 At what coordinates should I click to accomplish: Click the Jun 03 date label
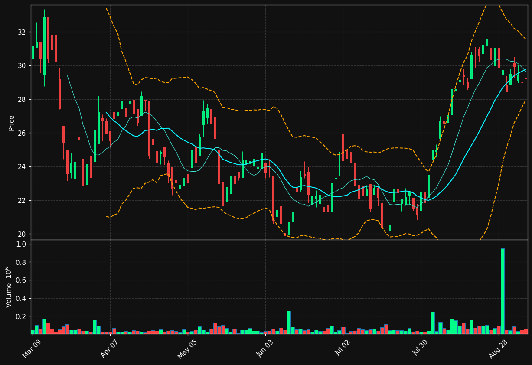click(x=264, y=350)
